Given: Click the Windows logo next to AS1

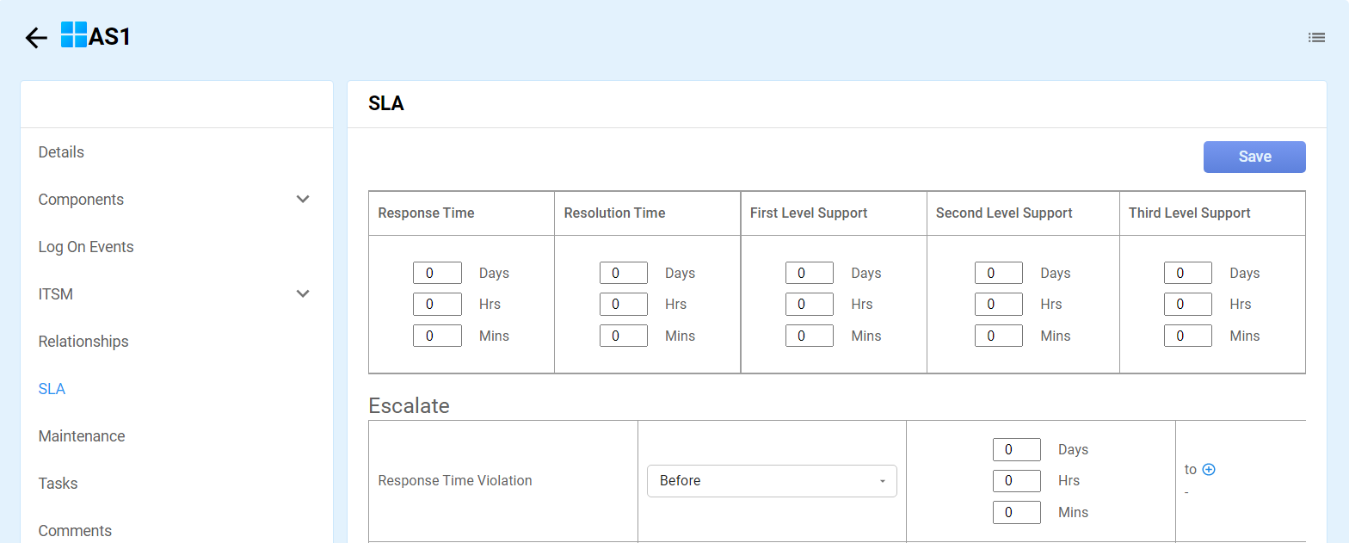Looking at the screenshot, I should [x=74, y=35].
